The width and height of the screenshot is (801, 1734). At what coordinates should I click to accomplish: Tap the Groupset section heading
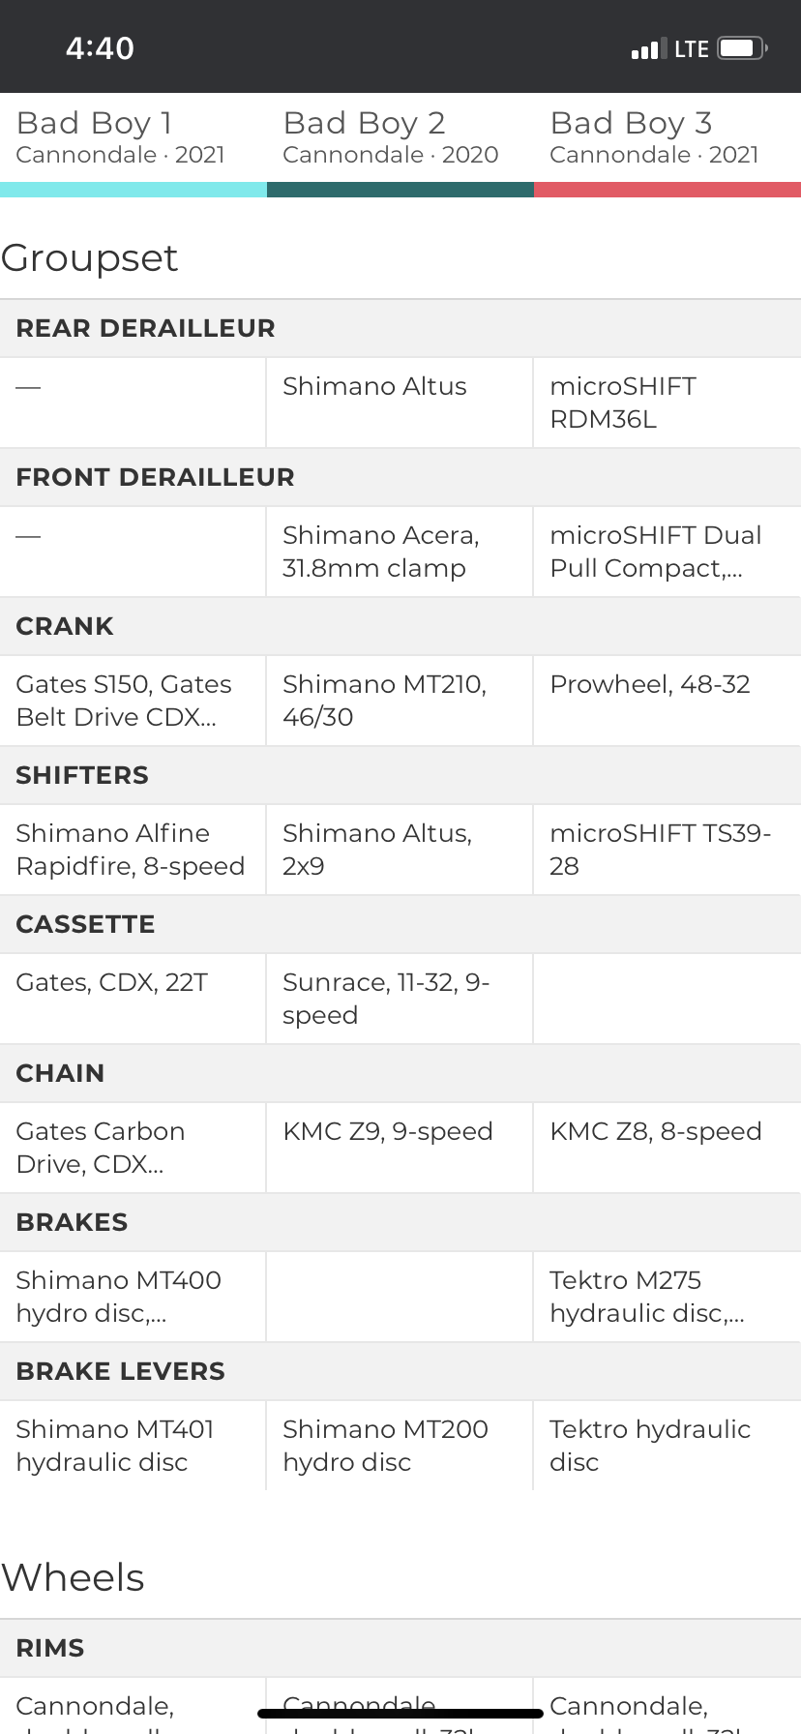click(x=89, y=258)
